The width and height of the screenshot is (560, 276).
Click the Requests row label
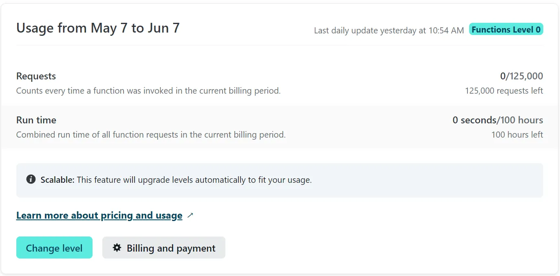pos(36,76)
